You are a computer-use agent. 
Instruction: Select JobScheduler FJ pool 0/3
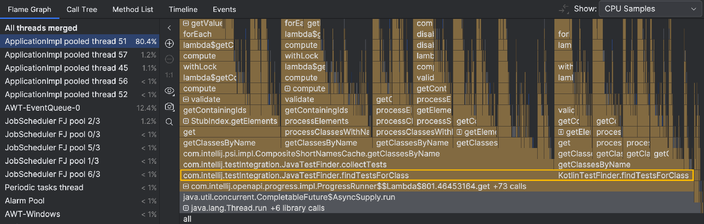(x=80, y=134)
